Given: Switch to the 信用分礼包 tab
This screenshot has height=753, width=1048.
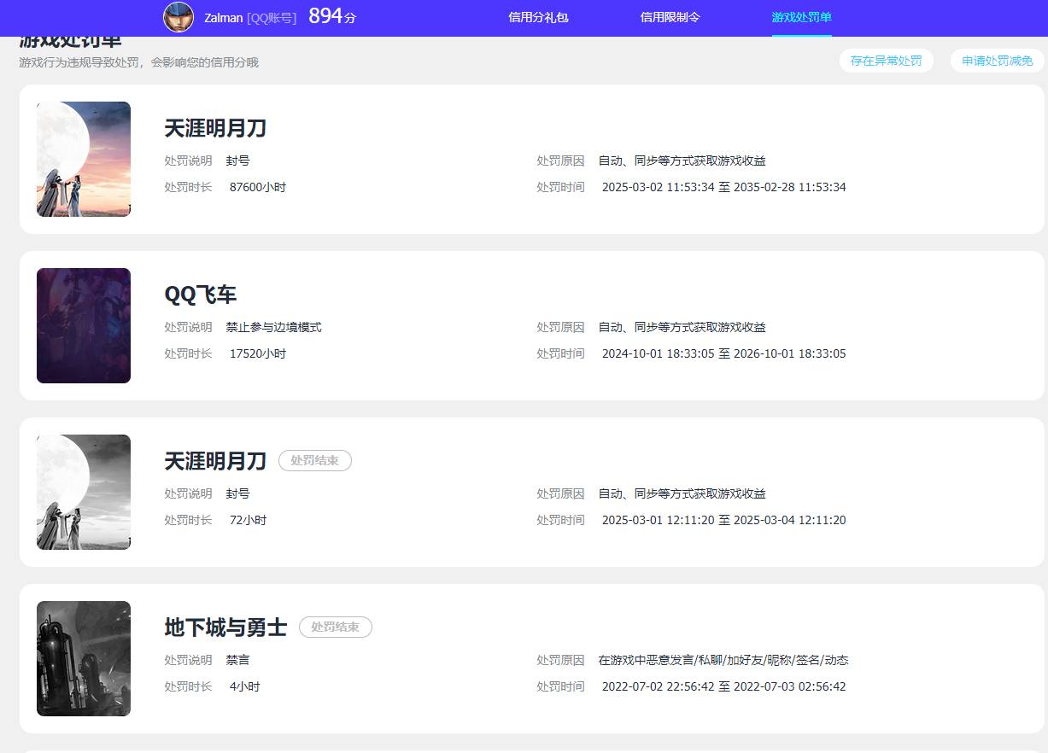Looking at the screenshot, I should click(538, 17).
